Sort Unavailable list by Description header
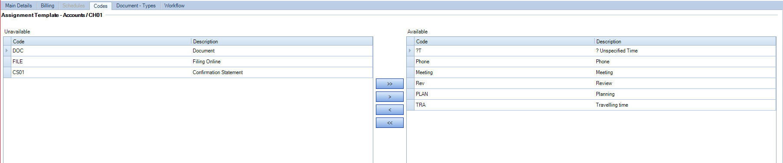 click(x=282, y=41)
